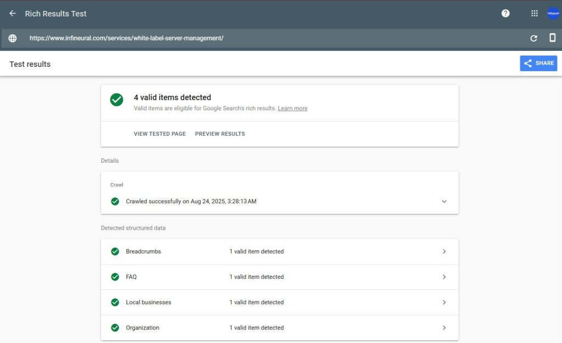
Task: Select the Rich Results Test title text
Action: pos(55,13)
